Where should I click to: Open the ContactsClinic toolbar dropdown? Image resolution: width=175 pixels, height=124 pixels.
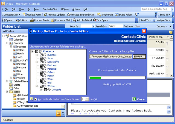point(12,15)
